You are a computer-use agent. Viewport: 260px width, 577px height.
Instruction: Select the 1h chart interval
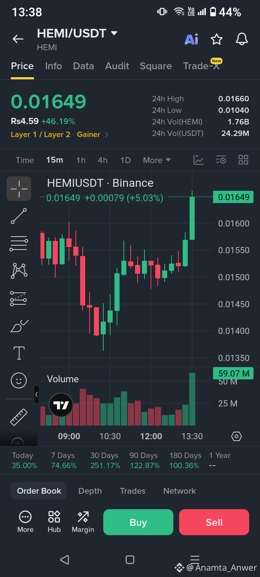point(81,160)
